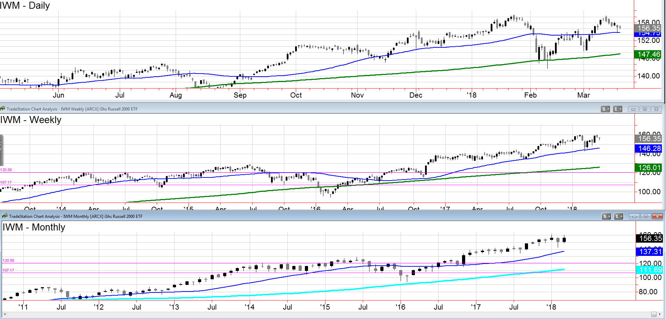Click the 140.00 price axis label on Daily chart
This screenshot has width=666, height=319.
click(649, 76)
